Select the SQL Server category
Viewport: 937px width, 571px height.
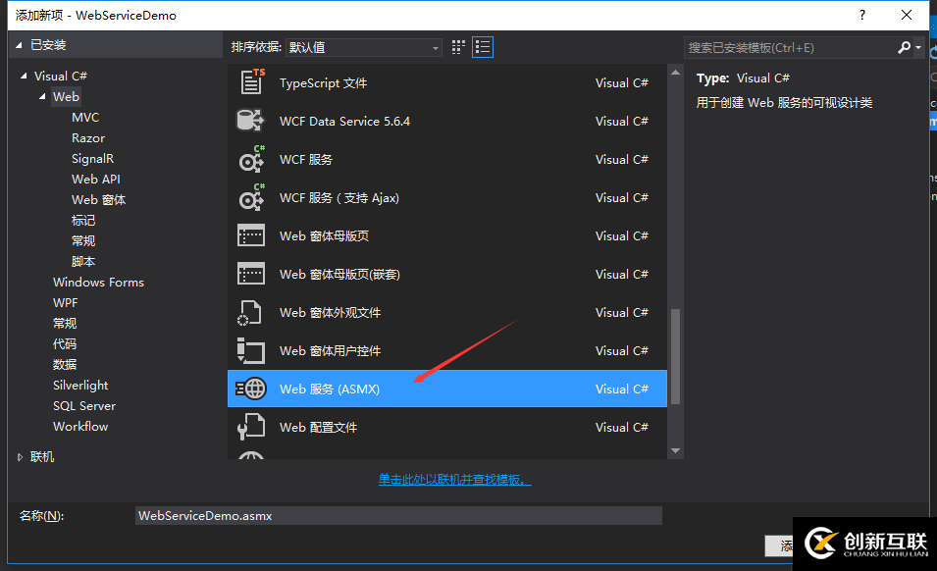(83, 405)
